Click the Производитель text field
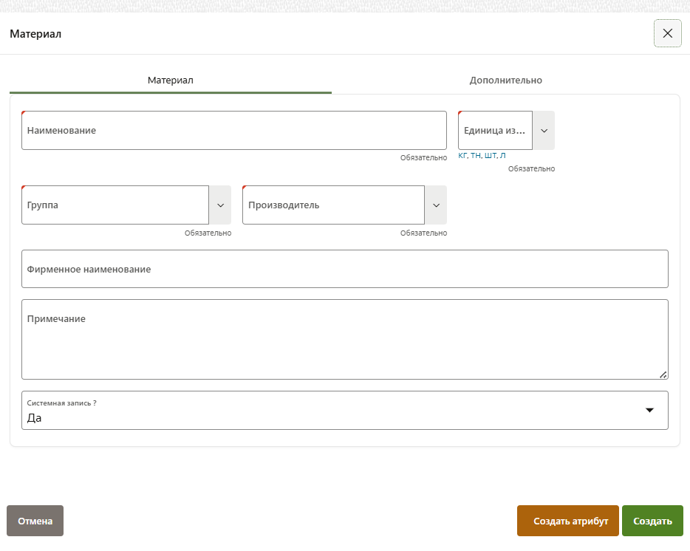 point(332,205)
